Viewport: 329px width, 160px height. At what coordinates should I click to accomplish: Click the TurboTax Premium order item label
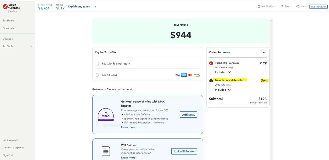tap(227, 63)
